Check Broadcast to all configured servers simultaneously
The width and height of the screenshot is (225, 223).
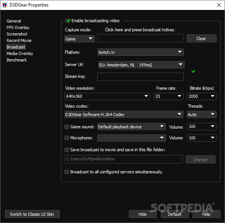coord(67,172)
